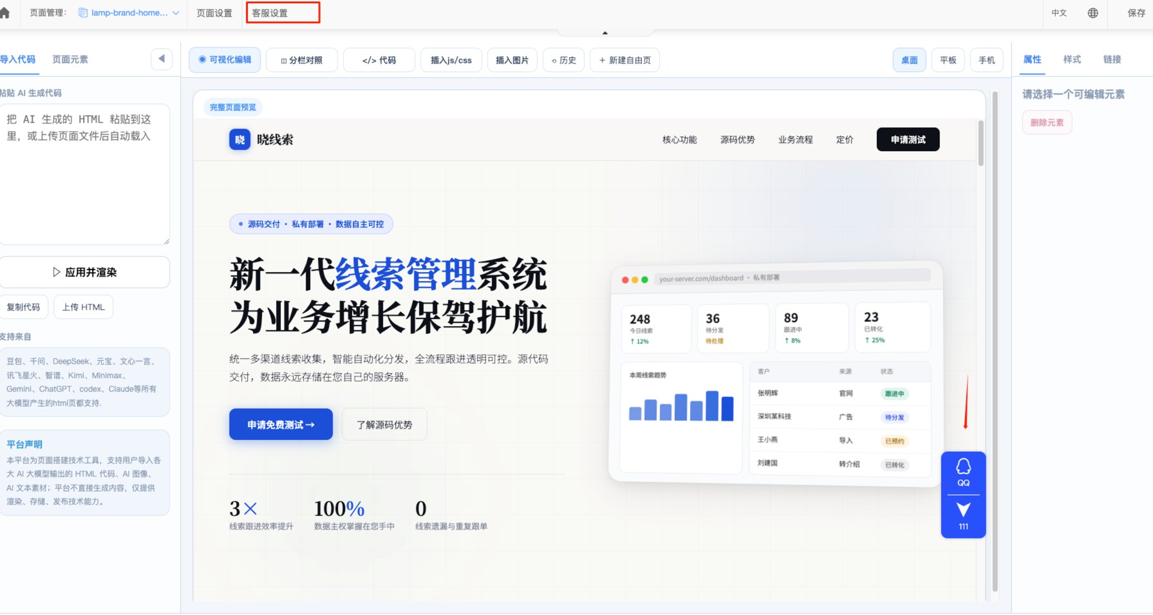Image resolution: width=1153 pixels, height=615 pixels.
Task: Click 申请免费测试 → button
Action: (281, 425)
